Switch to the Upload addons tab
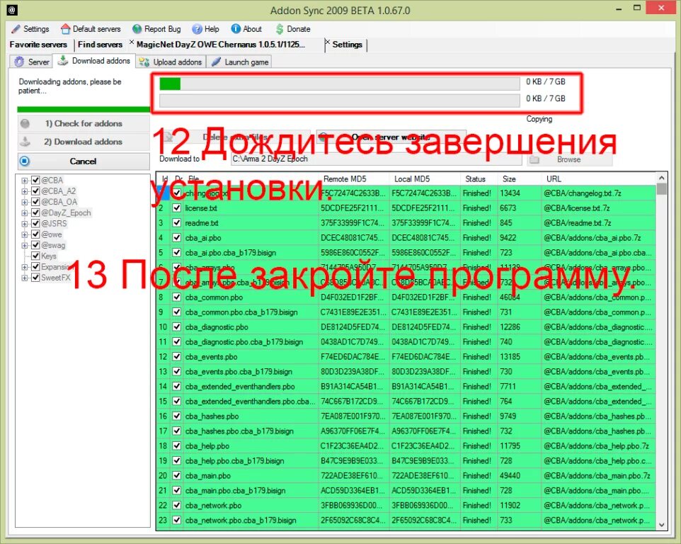681x544 pixels. click(171, 62)
